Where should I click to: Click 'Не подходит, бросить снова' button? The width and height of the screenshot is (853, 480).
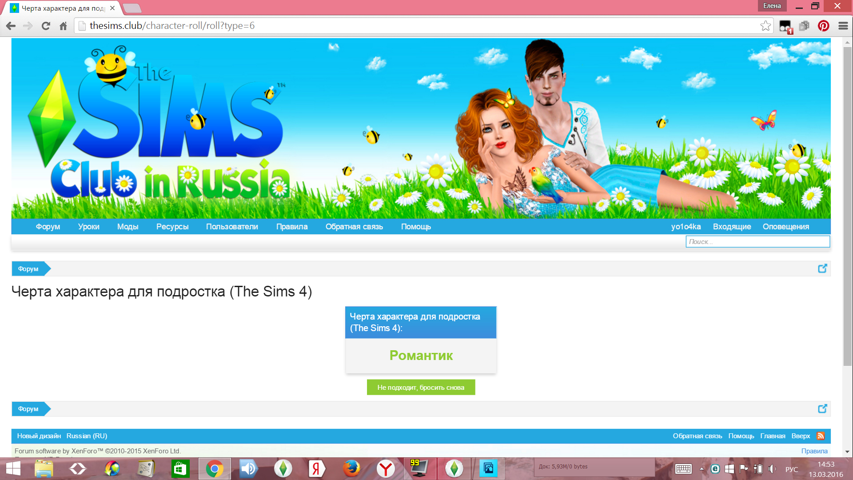[421, 387]
